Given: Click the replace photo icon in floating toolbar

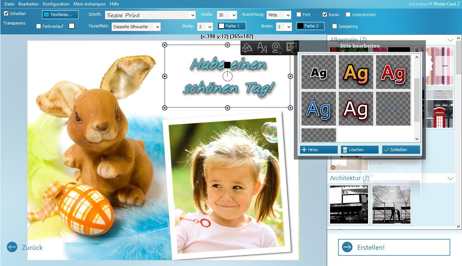Looking at the screenshot, I should point(292,48).
